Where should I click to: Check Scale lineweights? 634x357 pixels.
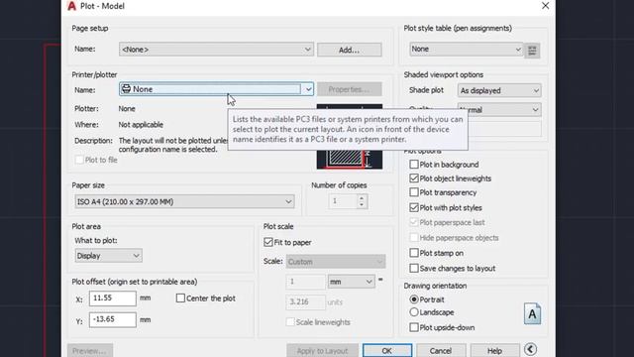pos(290,322)
